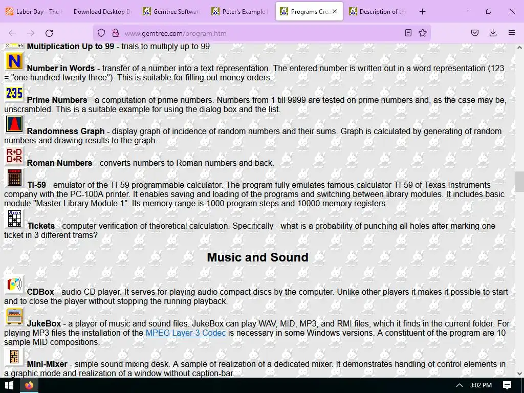The width and height of the screenshot is (524, 393).
Task: Click the scrollbar down arrow
Action: click(519, 374)
